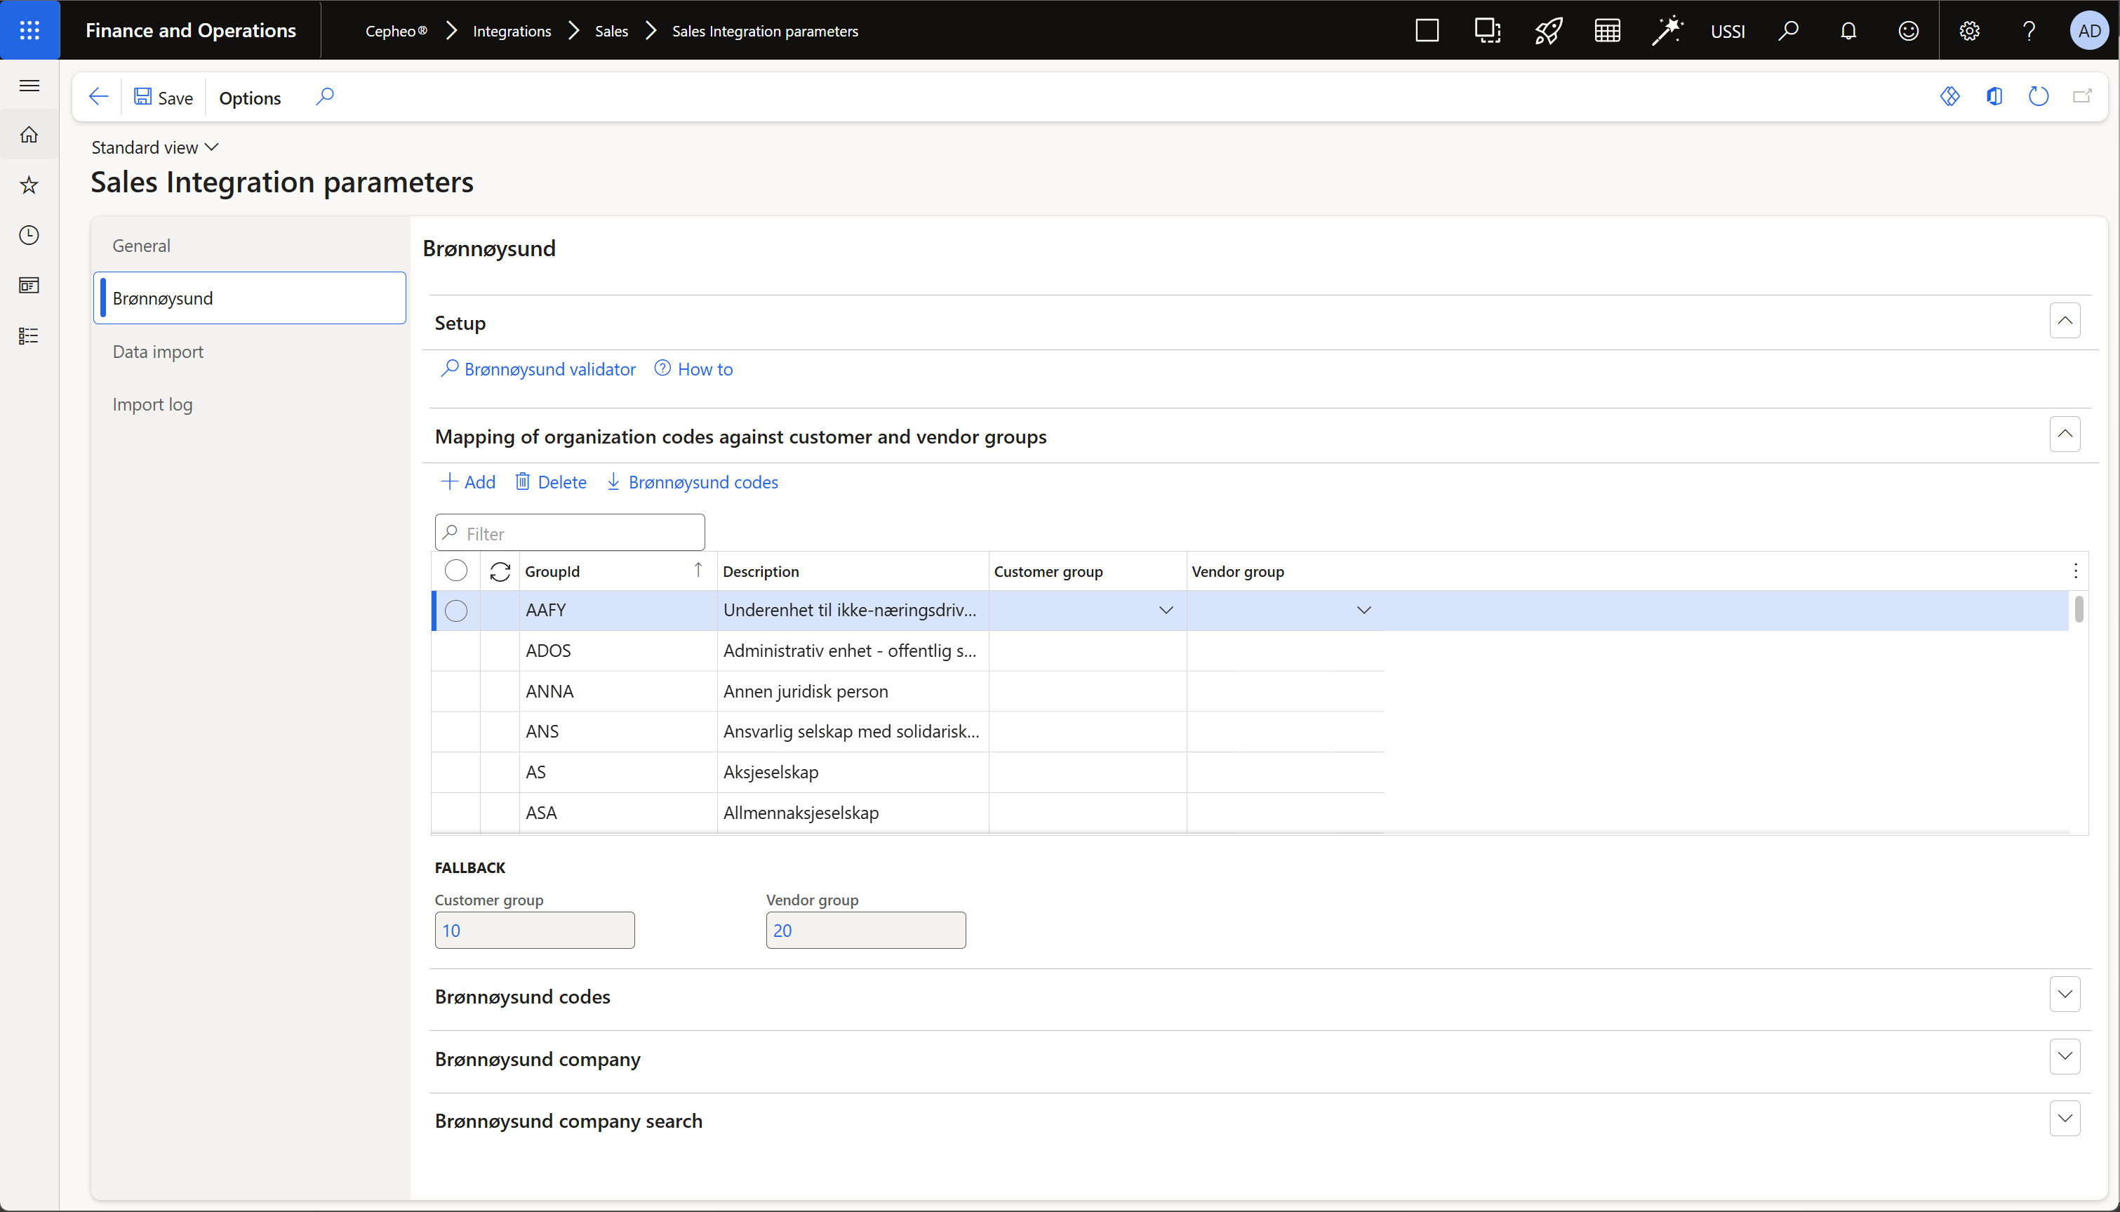Open the Recent clock icon in sidebar
Image resolution: width=2120 pixels, height=1212 pixels.
29,236
